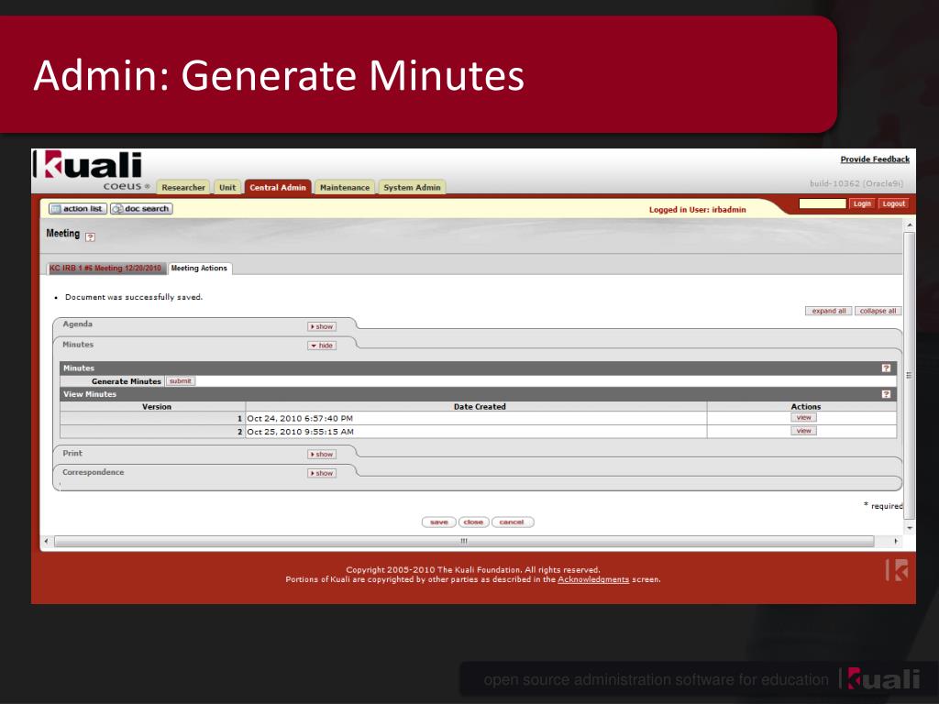The image size is (939, 704).
Task: Hide the Minutes panel
Action: pos(322,346)
